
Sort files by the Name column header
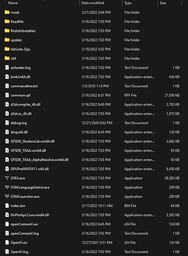[x=13, y=3]
